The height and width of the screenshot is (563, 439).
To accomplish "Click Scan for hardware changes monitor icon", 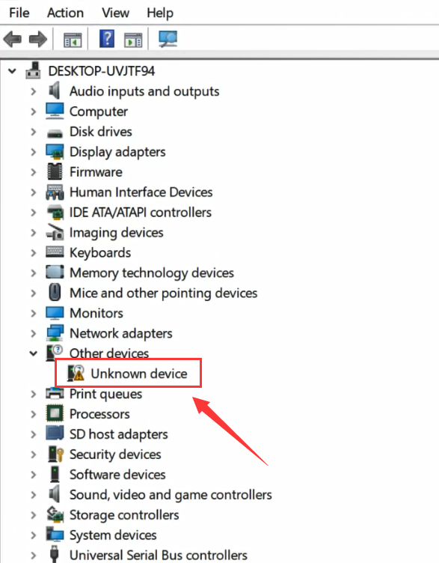I will [x=168, y=39].
